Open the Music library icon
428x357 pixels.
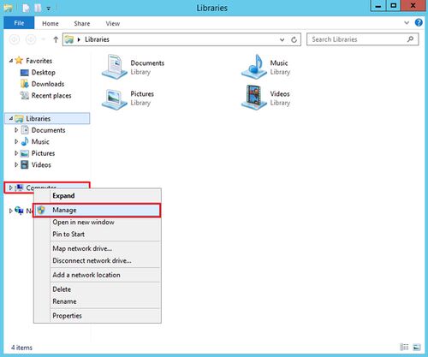[x=254, y=67]
